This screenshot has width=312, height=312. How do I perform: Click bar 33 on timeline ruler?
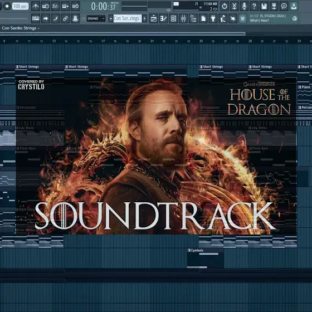point(299,41)
